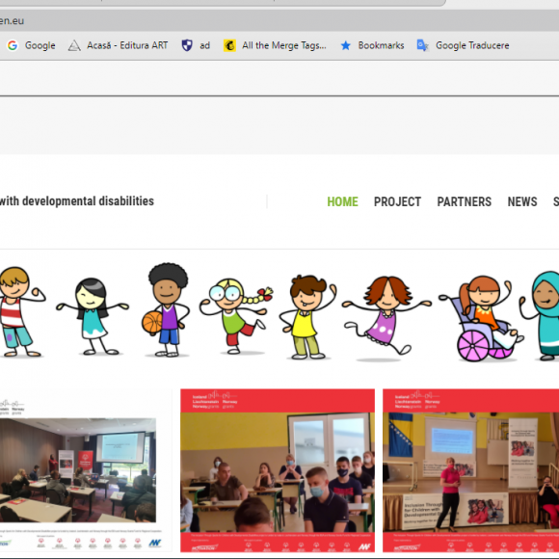Click the star icon of the Bookmarks folder
The image size is (559, 559).
(x=345, y=45)
